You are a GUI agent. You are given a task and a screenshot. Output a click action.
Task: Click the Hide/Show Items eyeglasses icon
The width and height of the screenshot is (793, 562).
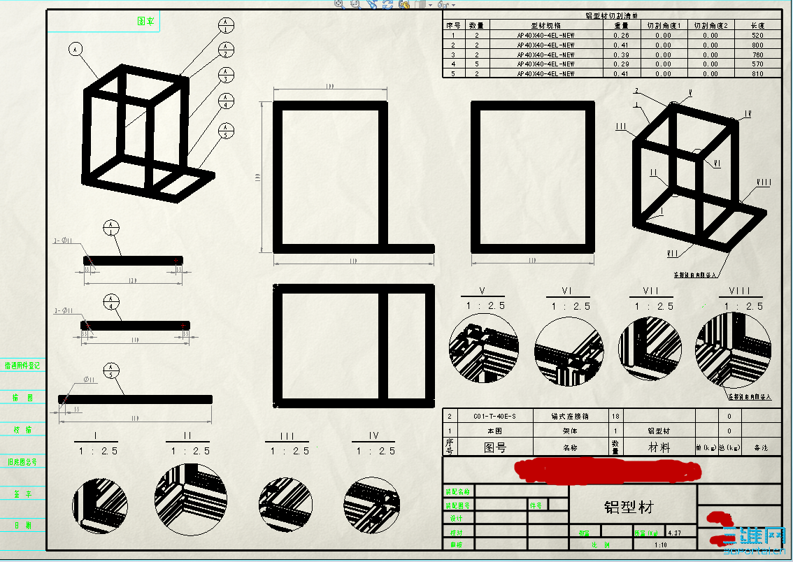(x=442, y=5)
